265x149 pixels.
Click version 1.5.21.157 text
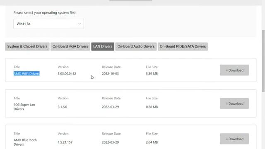coord(65,142)
